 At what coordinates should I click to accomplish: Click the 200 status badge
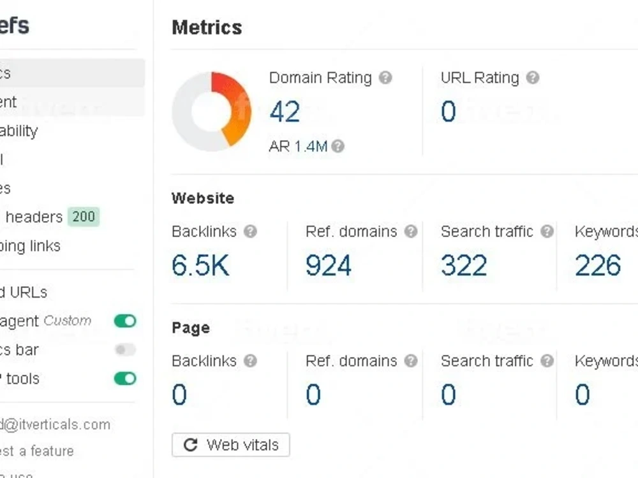[84, 217]
